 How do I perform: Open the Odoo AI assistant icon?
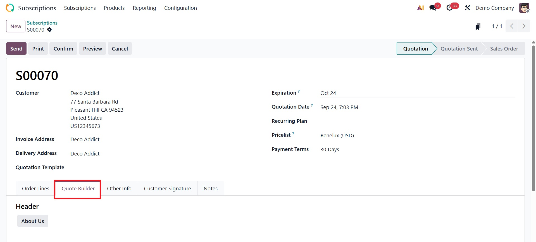(x=420, y=8)
